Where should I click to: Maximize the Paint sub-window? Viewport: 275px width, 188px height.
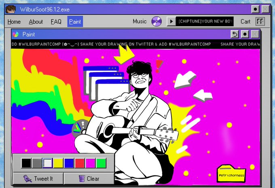245,34
